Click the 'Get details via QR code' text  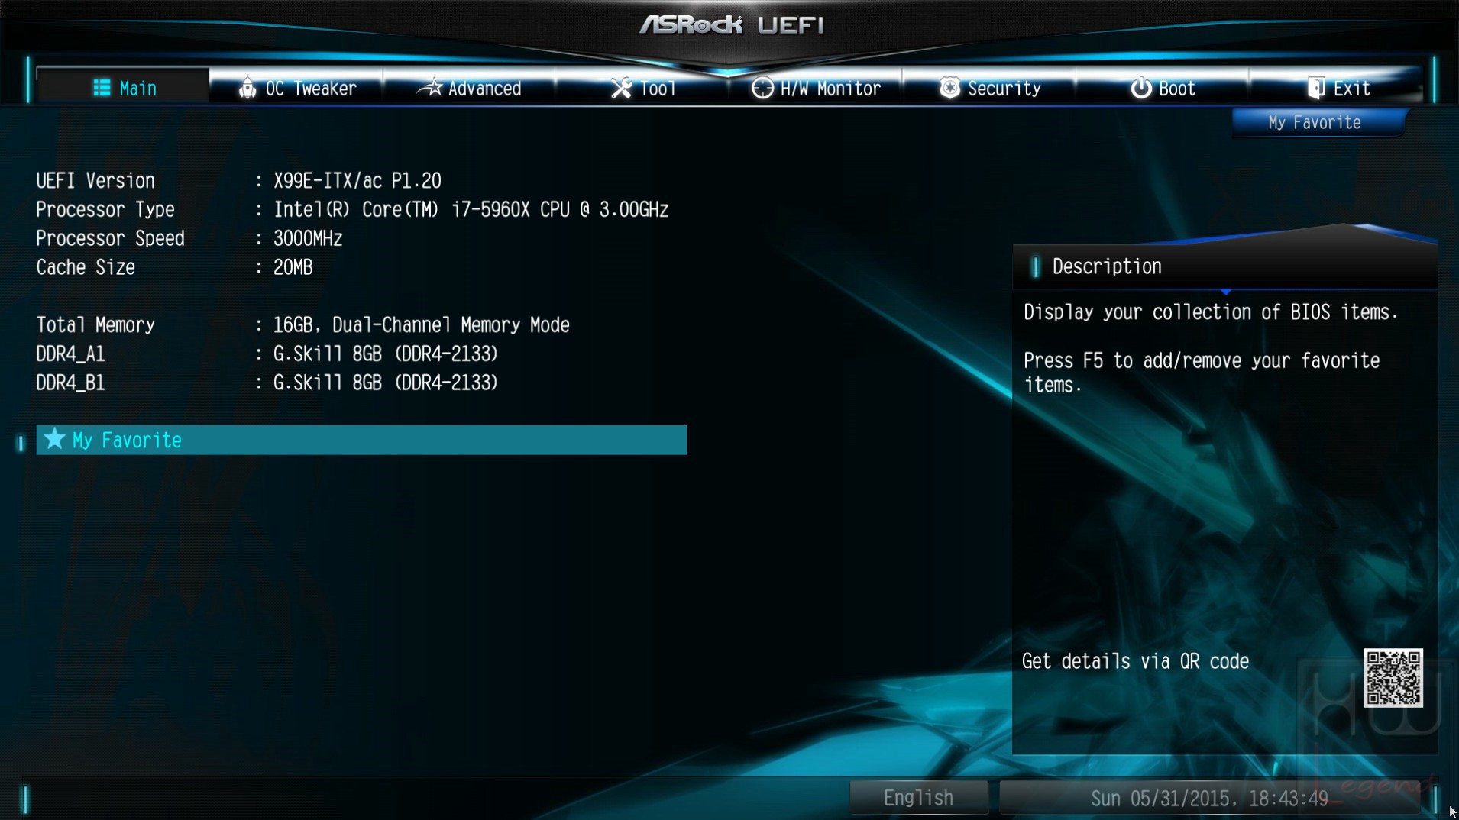point(1136,661)
